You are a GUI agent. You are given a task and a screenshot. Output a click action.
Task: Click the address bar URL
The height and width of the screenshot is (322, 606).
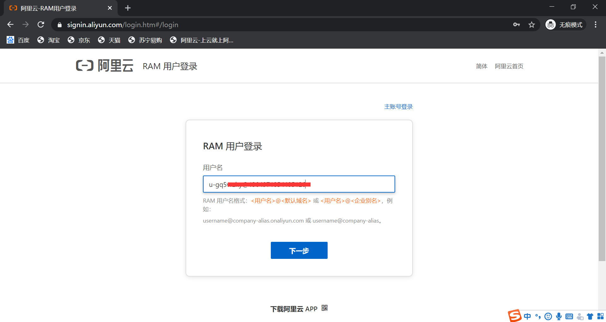(122, 25)
